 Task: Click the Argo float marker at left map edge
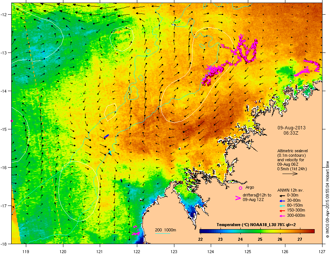[12, 121]
